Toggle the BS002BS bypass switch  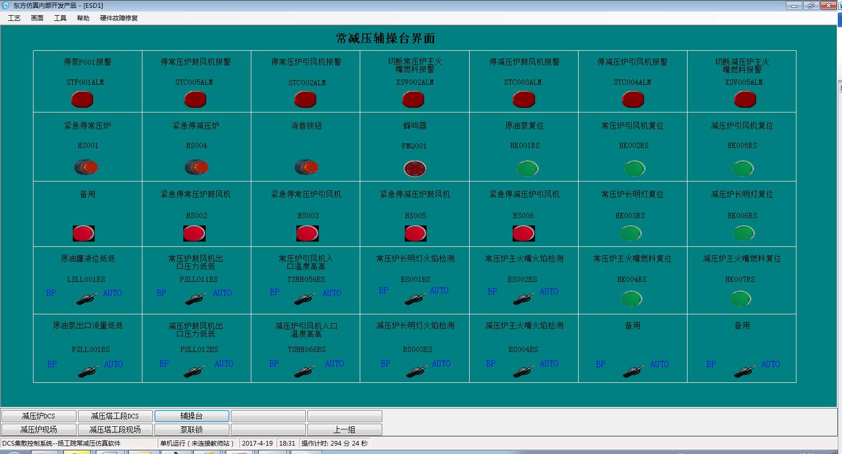[523, 299]
